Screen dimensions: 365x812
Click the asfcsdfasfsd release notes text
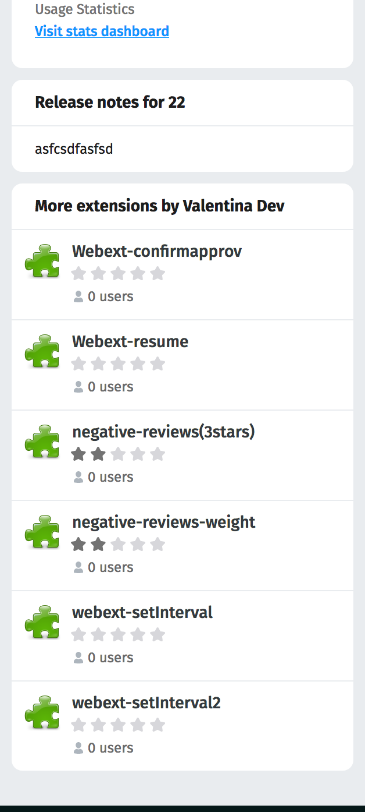click(x=74, y=149)
